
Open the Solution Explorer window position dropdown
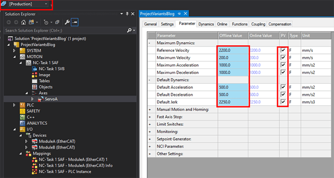pos(121,14)
